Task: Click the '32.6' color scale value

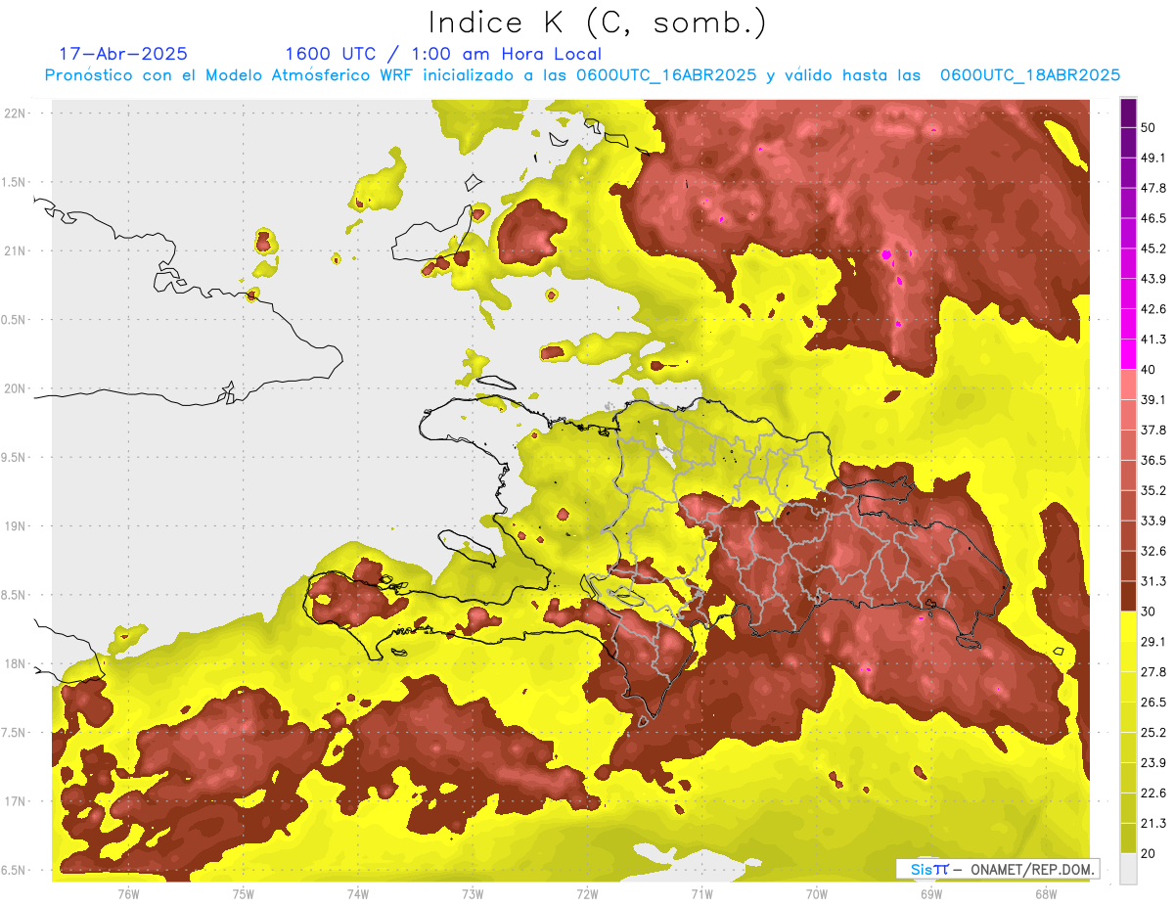Action: click(x=1153, y=551)
